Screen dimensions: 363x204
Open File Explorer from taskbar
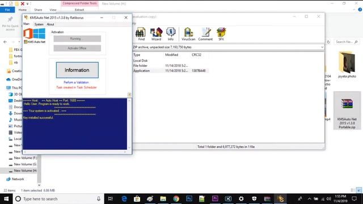pos(163,199)
